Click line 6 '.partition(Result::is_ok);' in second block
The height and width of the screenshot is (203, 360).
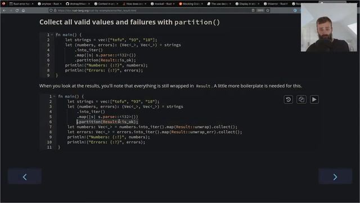(x=107, y=122)
